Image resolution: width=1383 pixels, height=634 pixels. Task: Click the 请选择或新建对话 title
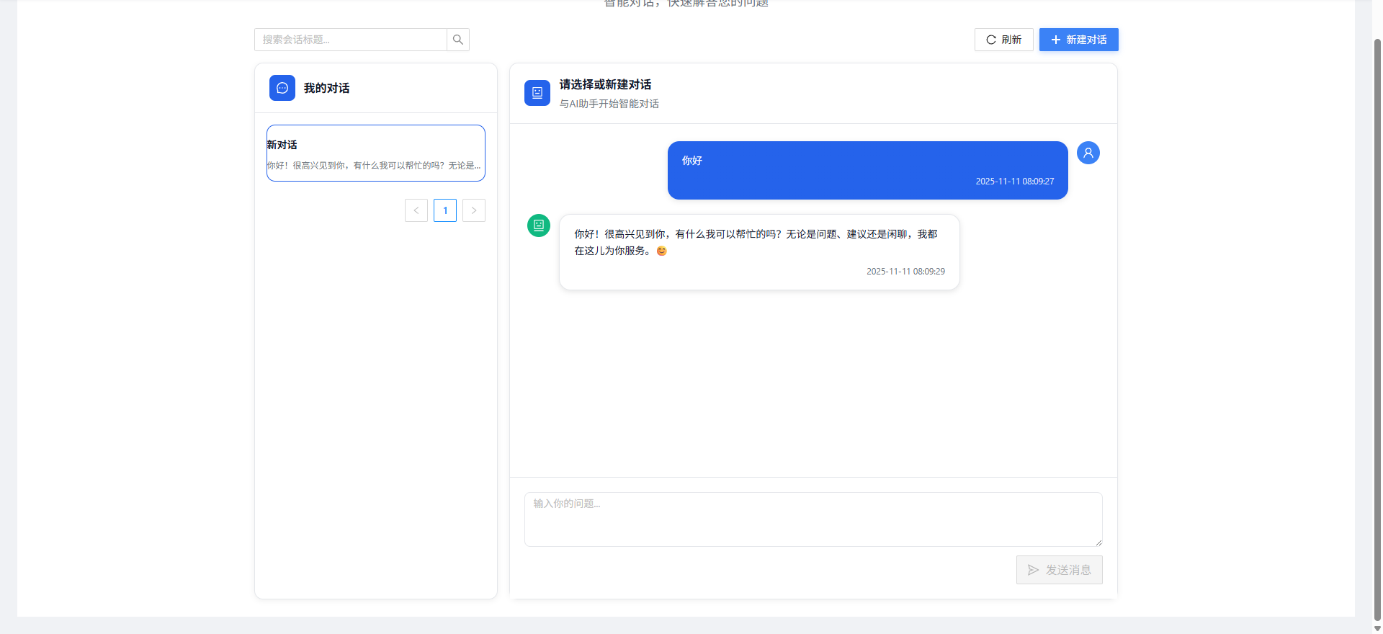(x=605, y=84)
